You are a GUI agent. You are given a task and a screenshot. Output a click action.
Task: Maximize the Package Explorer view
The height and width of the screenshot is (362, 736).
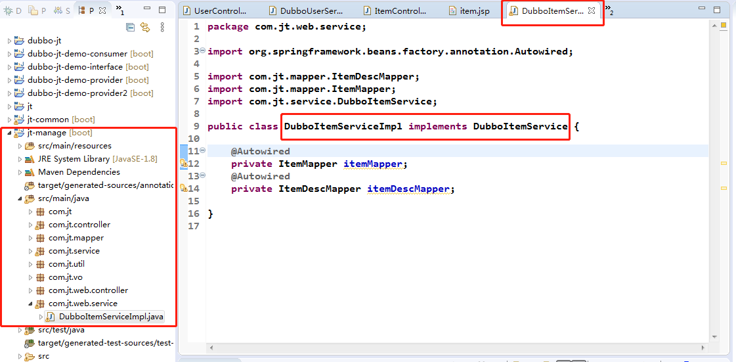162,10
